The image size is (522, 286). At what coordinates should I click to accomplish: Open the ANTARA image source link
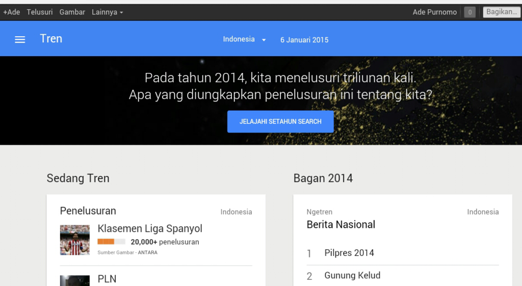(147, 252)
